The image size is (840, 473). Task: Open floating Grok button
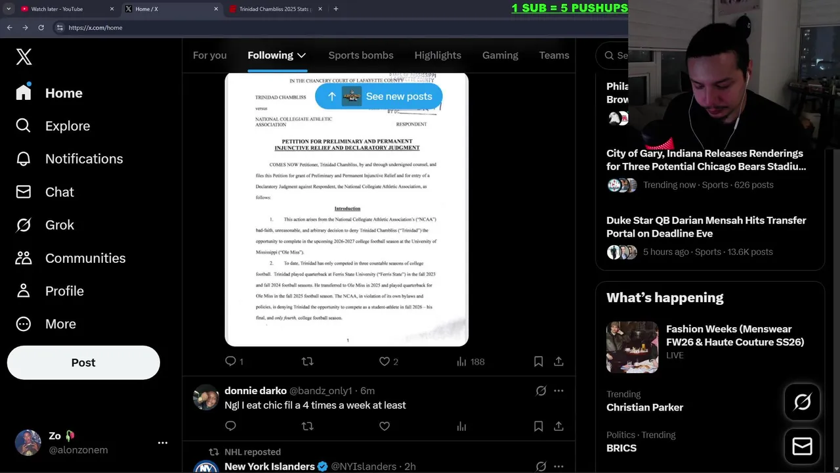pyautogui.click(x=802, y=402)
